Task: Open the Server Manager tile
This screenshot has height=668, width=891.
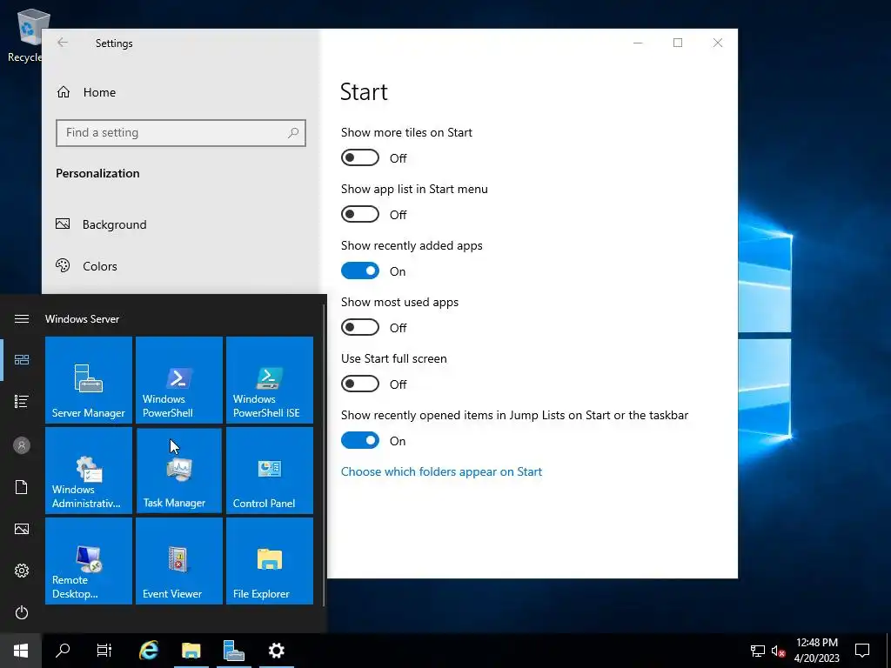Action: (x=89, y=380)
